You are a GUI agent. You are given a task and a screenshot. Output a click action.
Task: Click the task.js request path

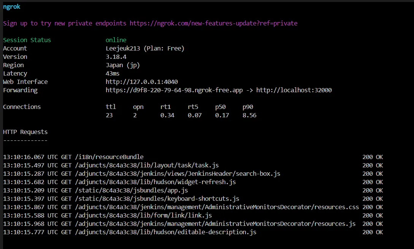(147, 165)
